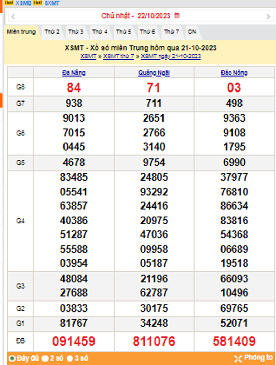Click the left arrow to view previous day
This screenshot has width=276, height=365.
point(13,16)
